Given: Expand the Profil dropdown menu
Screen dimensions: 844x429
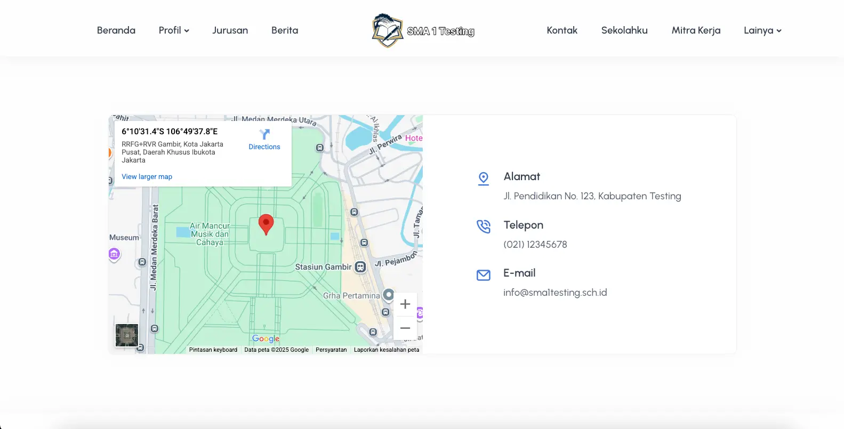Looking at the screenshot, I should (x=174, y=30).
